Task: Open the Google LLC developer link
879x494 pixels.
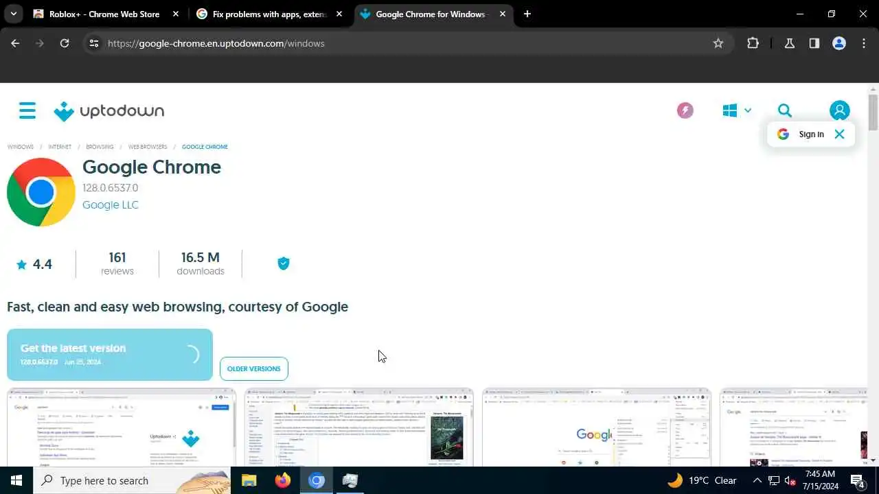Action: coord(110,204)
